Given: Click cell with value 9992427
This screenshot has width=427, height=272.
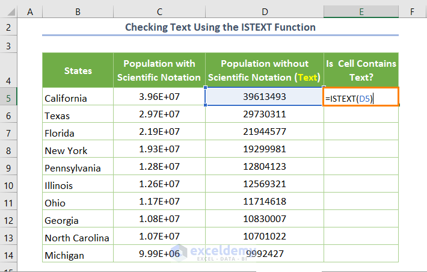Looking at the screenshot, I should point(264,255).
